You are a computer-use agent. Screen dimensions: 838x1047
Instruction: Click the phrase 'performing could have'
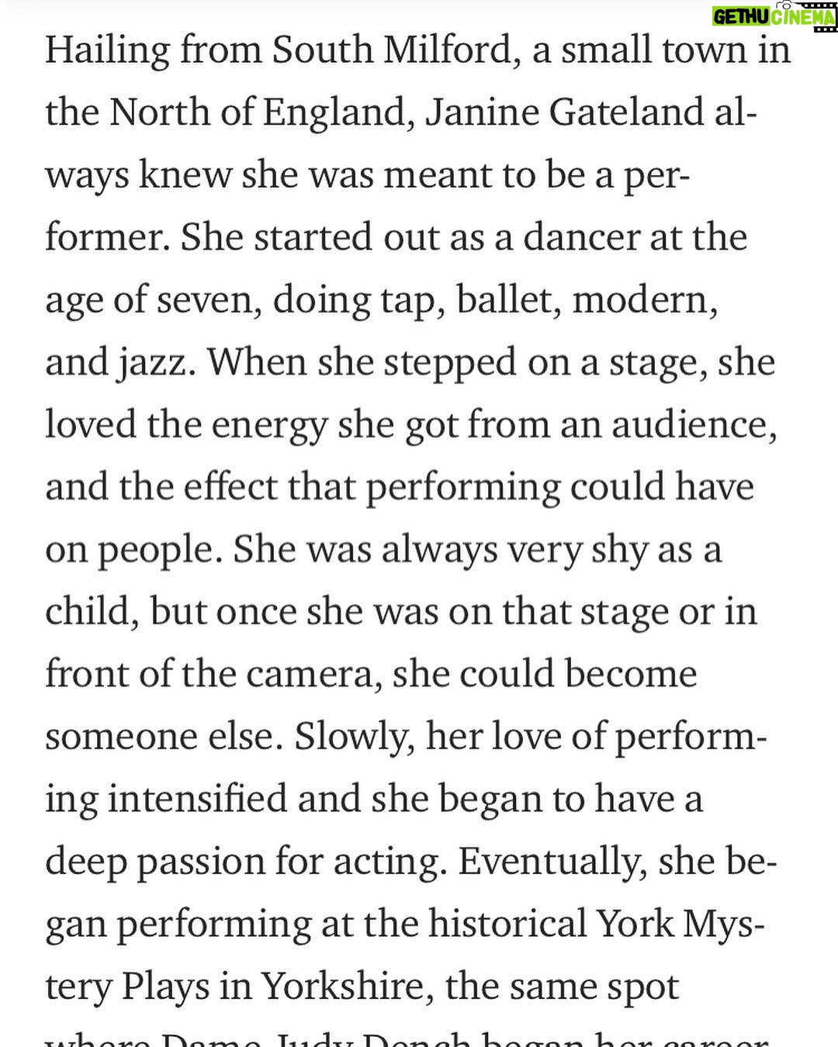[x=559, y=488]
